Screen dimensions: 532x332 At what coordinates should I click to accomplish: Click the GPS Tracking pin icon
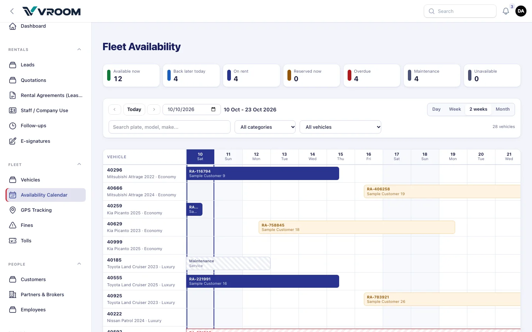tap(13, 210)
